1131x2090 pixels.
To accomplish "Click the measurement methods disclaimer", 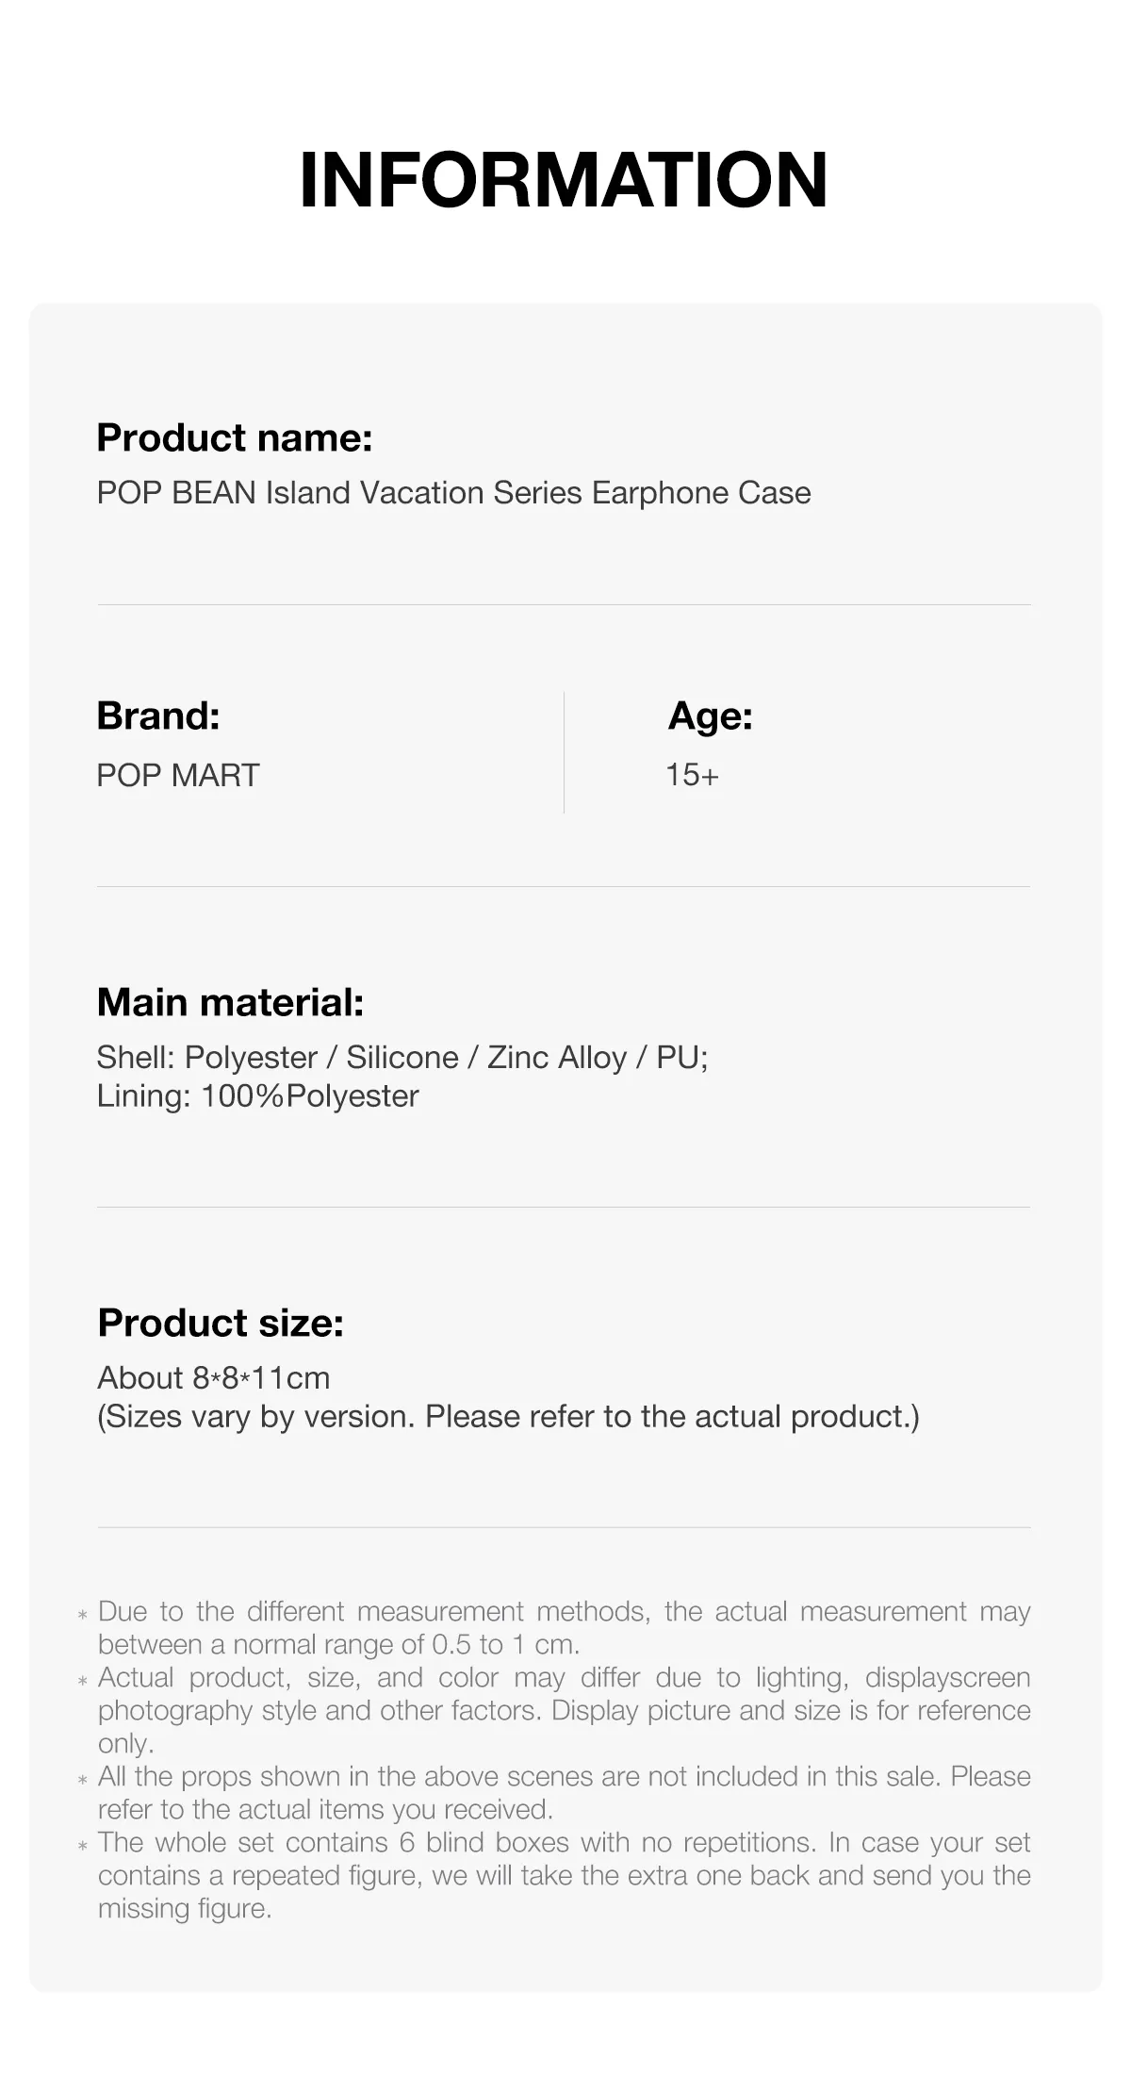I will (565, 1628).
